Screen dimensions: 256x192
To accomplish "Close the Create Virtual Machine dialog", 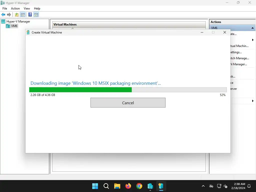I will click(x=225, y=32).
